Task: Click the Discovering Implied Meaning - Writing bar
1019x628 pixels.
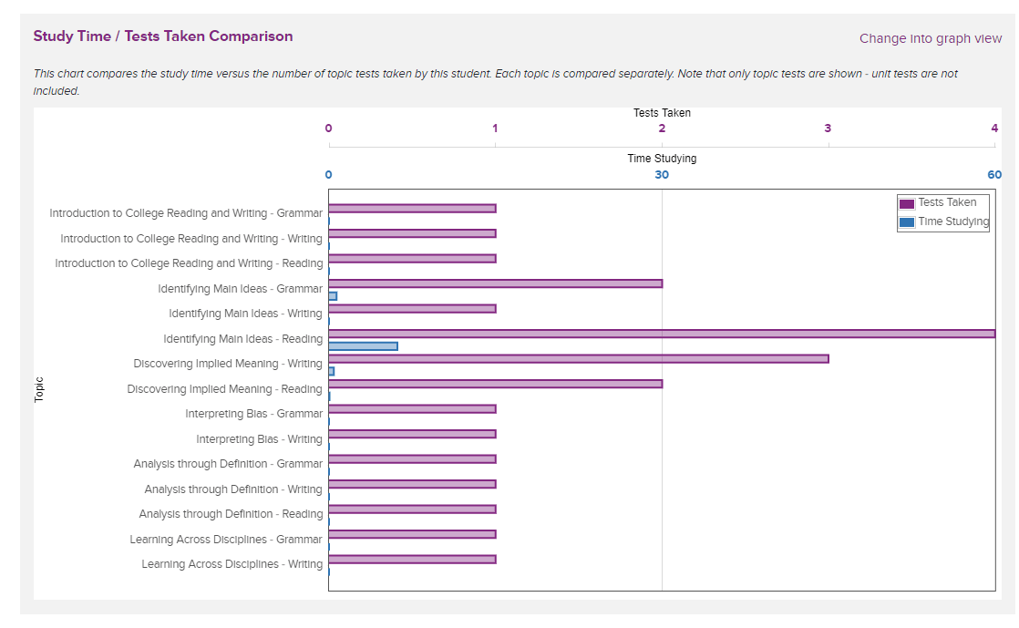Action: pyautogui.click(x=574, y=358)
